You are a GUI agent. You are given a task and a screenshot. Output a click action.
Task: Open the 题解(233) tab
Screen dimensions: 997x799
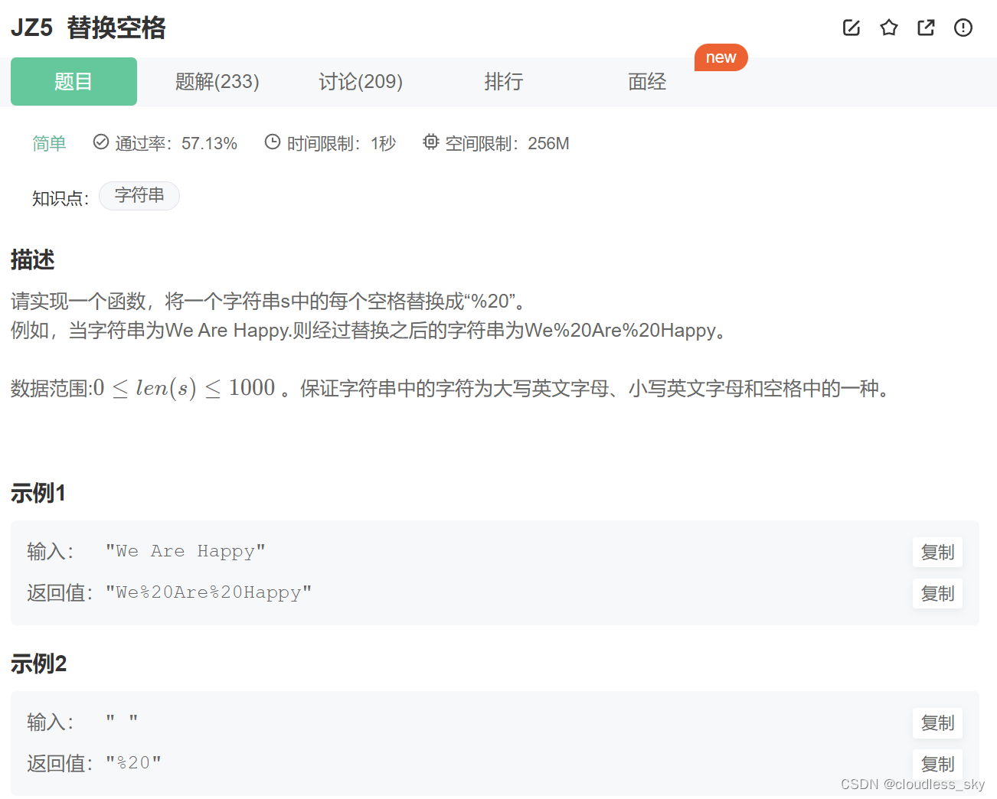[x=217, y=81]
